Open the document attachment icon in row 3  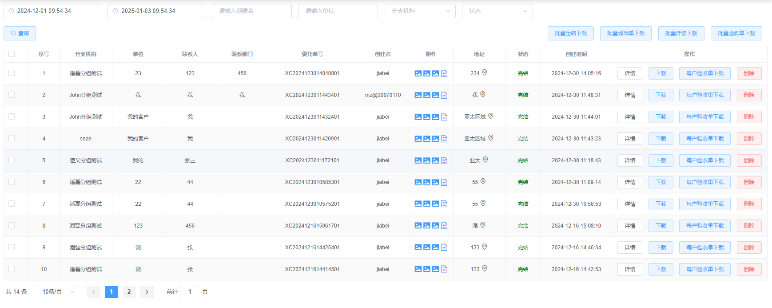(444, 117)
